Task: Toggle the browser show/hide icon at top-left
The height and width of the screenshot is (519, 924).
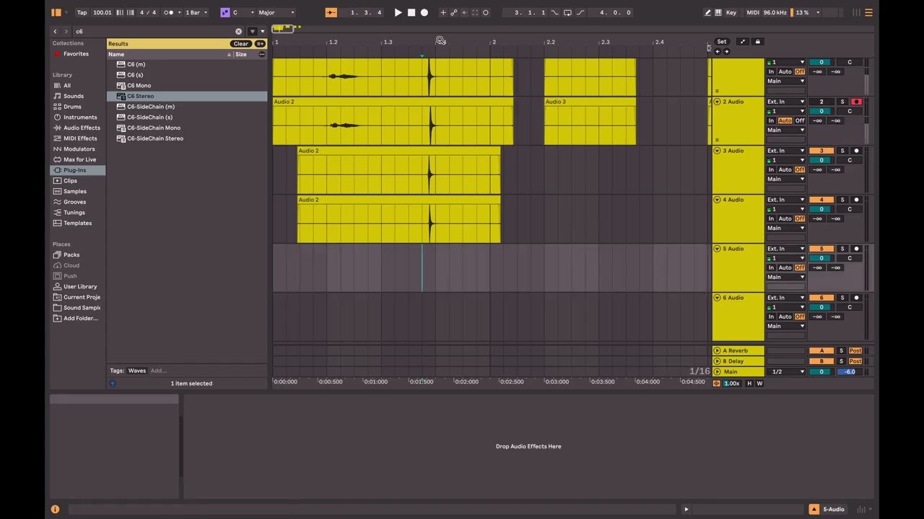Action: click(56, 12)
